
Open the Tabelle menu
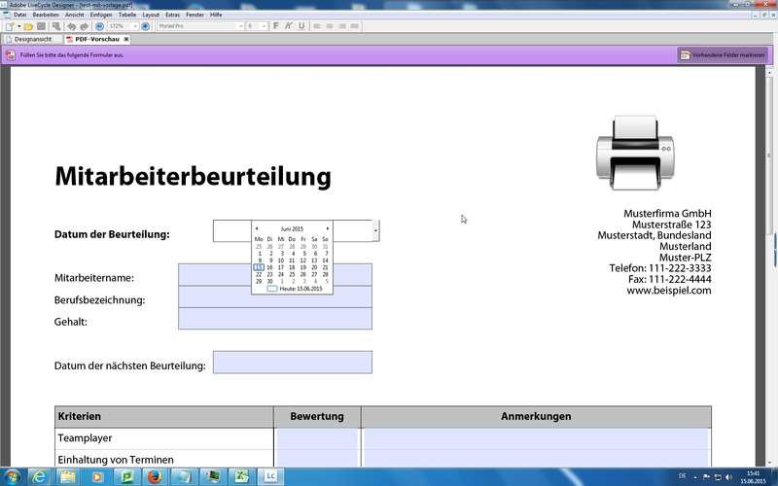(127, 15)
